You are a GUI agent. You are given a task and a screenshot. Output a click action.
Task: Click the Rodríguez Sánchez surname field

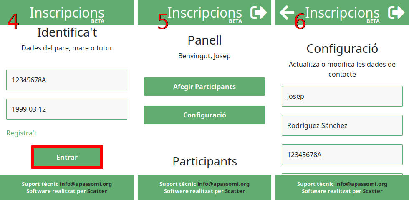[342, 125]
